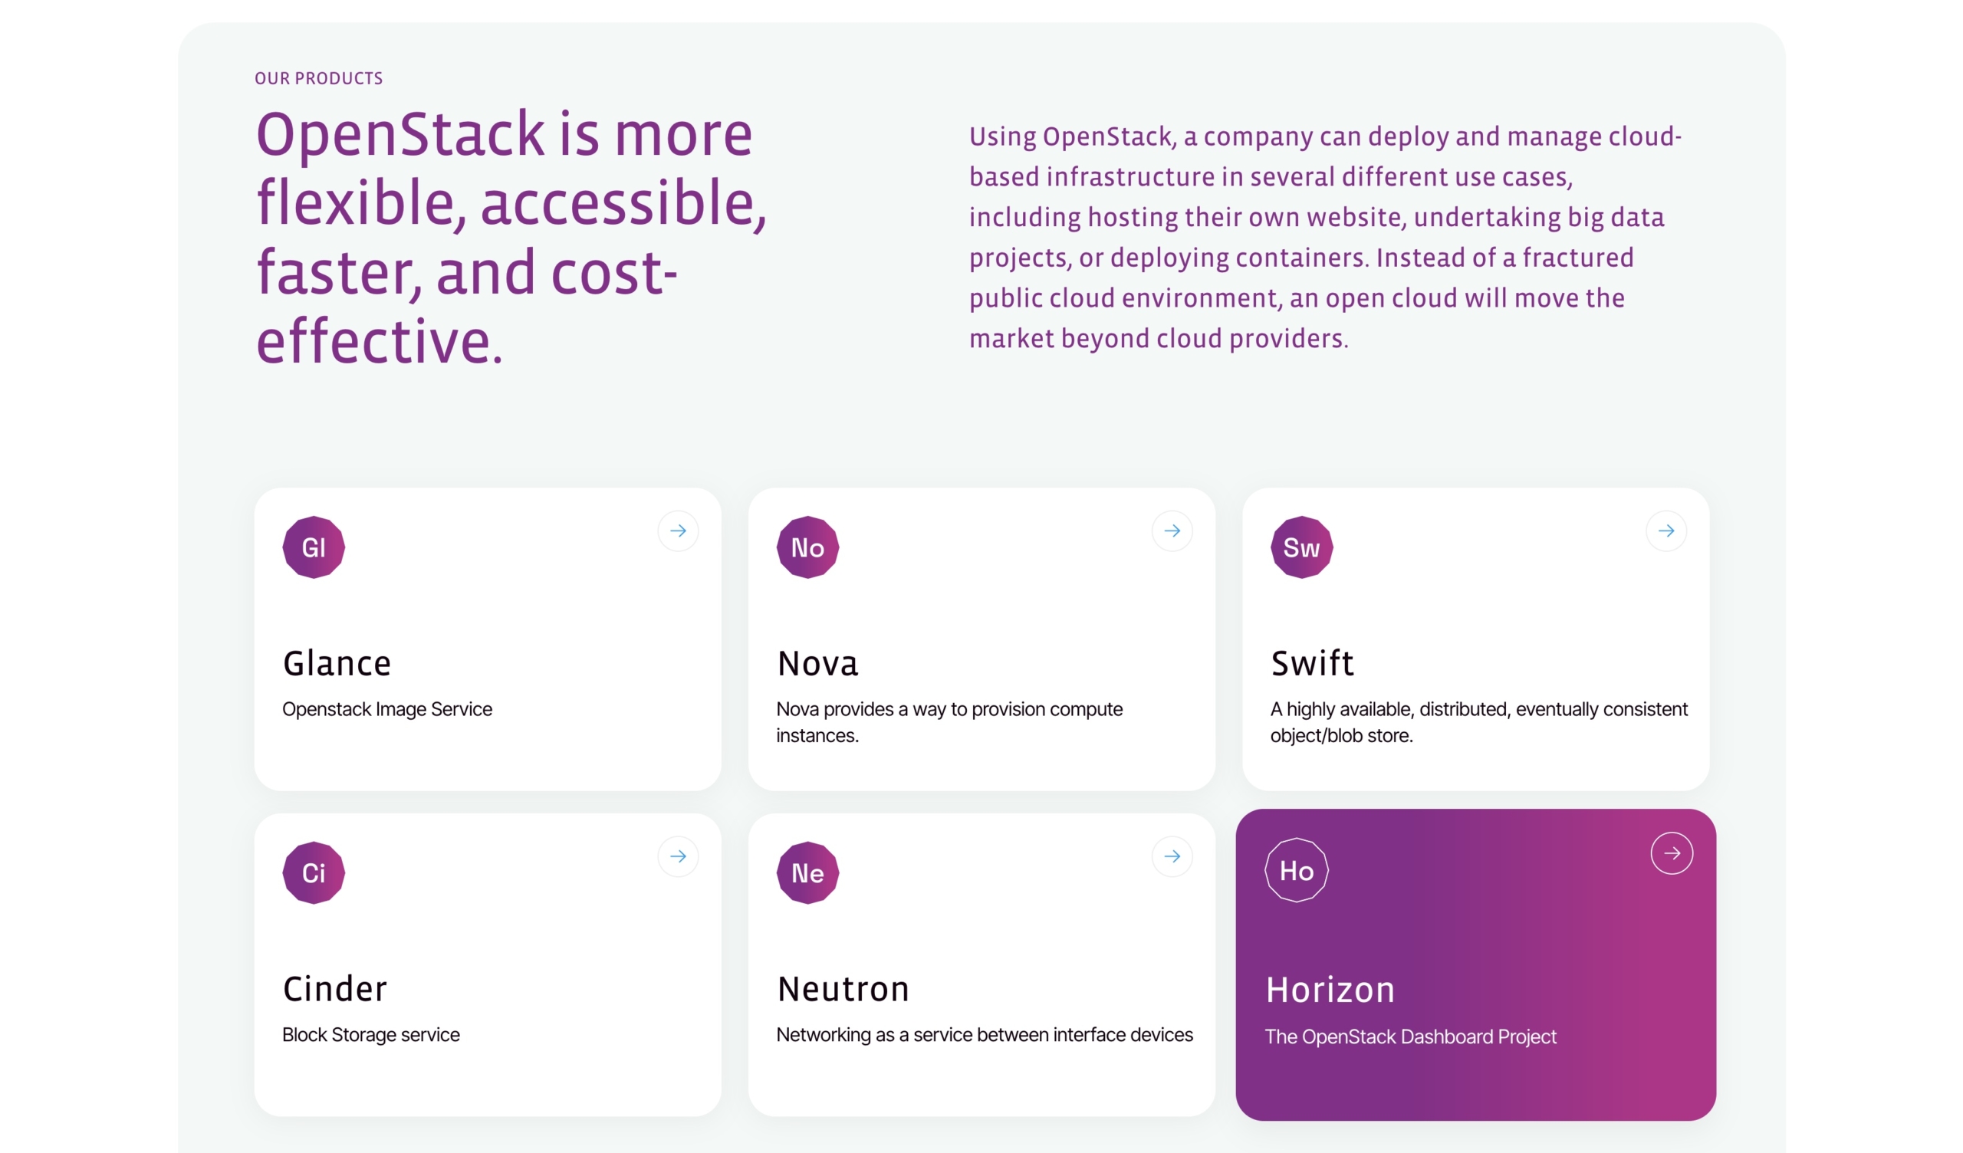Open Neutron via its arrow button
The image size is (1963, 1153).
(1172, 856)
